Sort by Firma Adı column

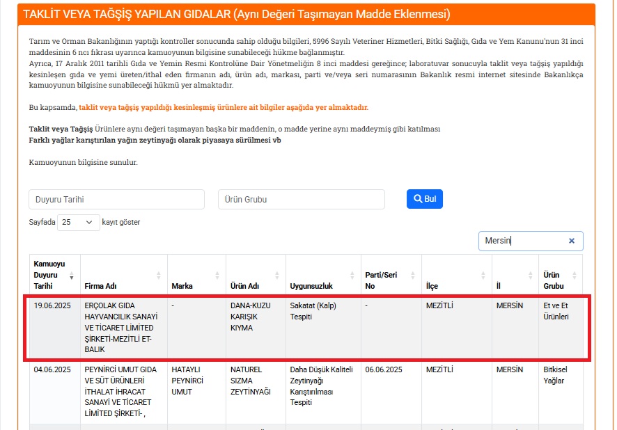point(123,275)
